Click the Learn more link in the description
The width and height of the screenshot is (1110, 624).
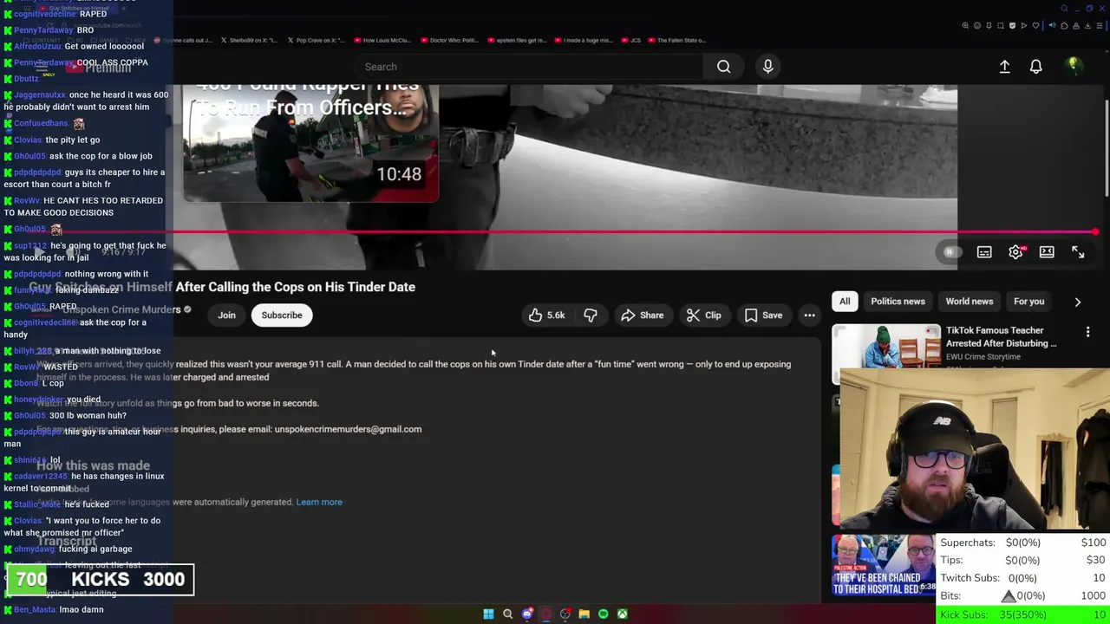coord(319,502)
